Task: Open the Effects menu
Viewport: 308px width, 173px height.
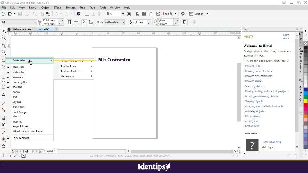Action: coord(57,7)
